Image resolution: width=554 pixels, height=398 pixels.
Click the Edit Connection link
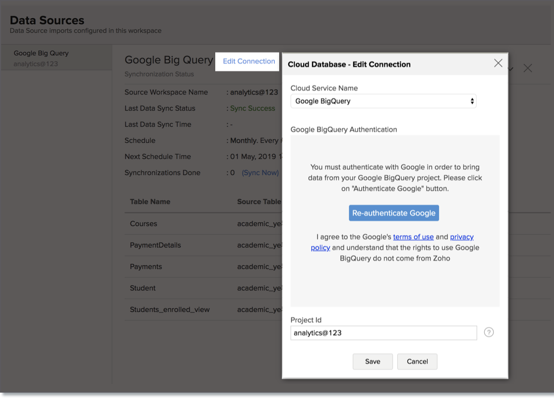(249, 61)
